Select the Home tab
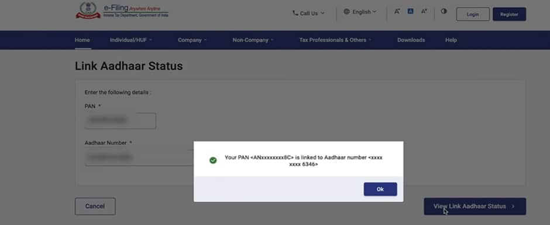The height and width of the screenshot is (225, 550). coord(82,40)
